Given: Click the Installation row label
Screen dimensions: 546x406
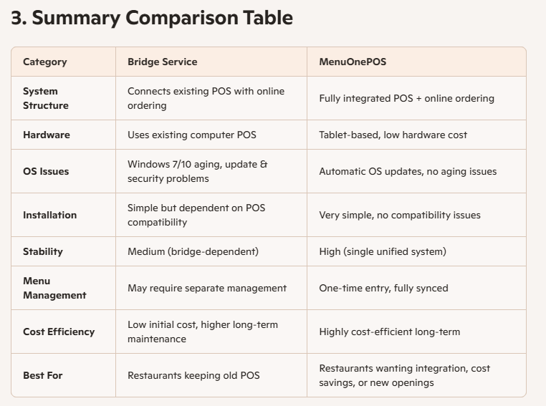Looking at the screenshot, I should (x=49, y=215).
